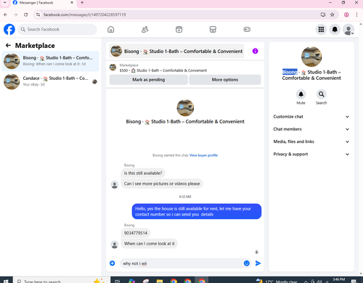Click the Mark as pending button
The width and height of the screenshot is (363, 283).
coord(149,80)
